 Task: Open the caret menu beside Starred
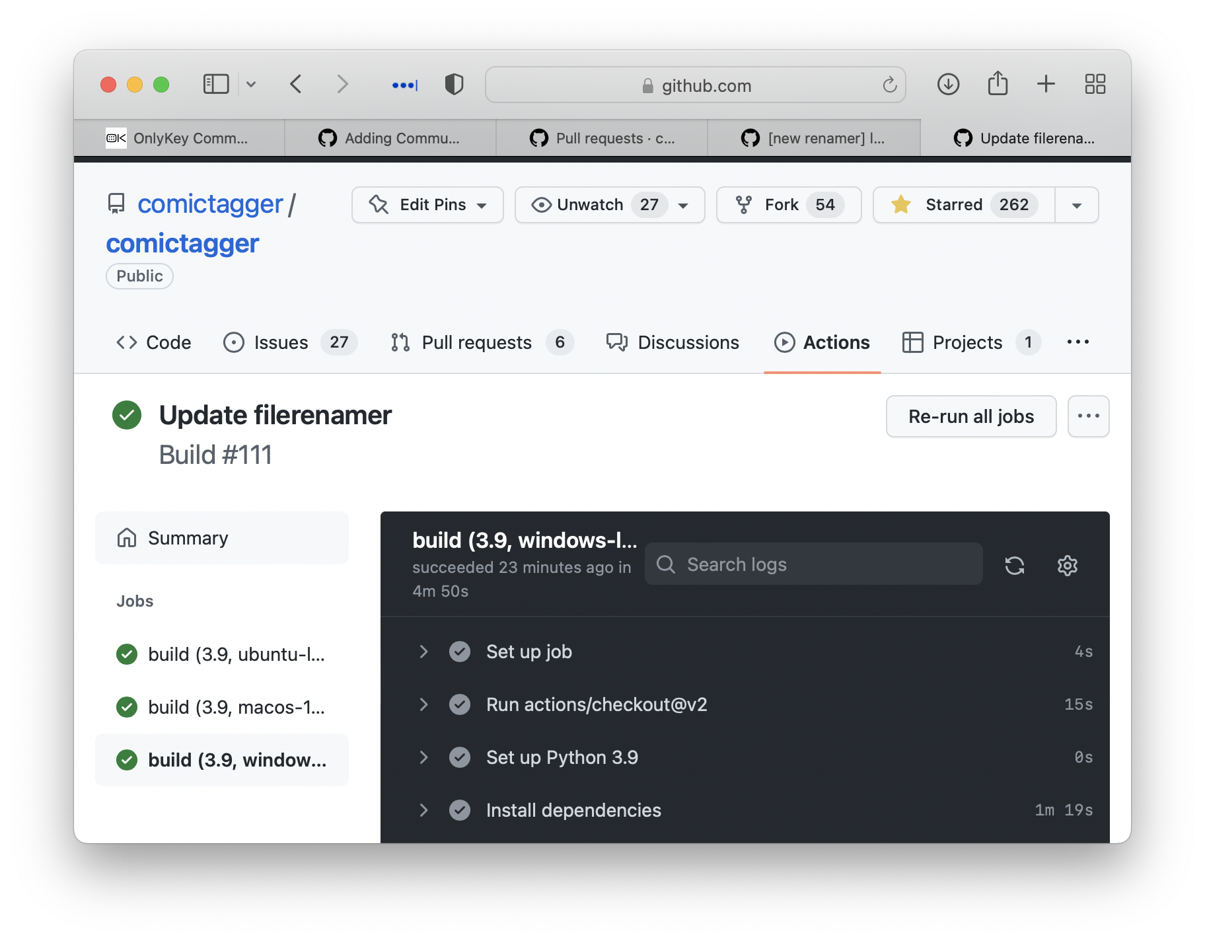click(1077, 205)
